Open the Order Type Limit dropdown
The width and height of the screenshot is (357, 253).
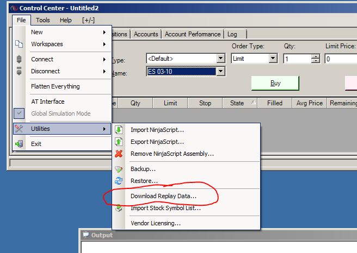coord(273,59)
